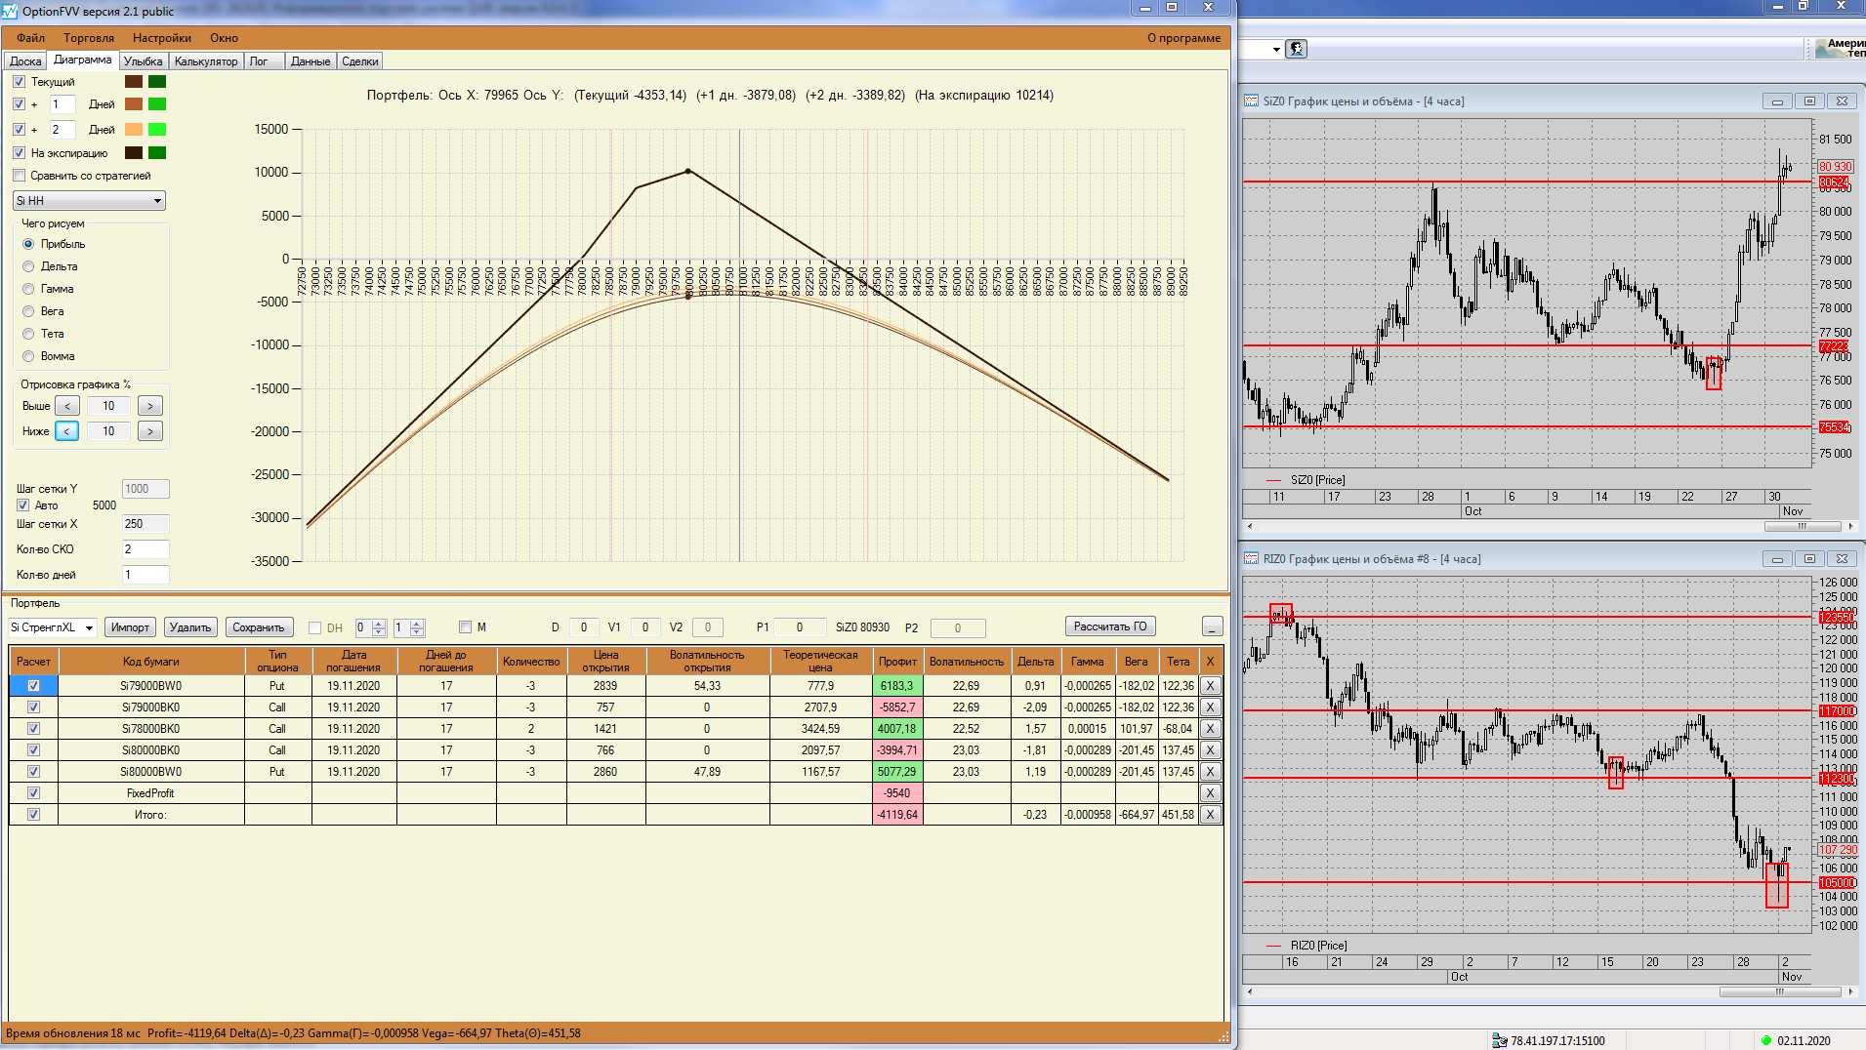1866x1050 pixels.
Task: Delete the Si78000BK0 position row
Action: [1210, 729]
